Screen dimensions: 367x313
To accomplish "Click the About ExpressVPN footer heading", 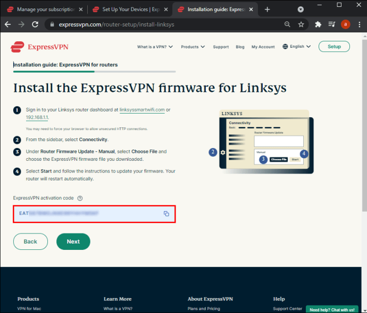I will click(x=210, y=299).
